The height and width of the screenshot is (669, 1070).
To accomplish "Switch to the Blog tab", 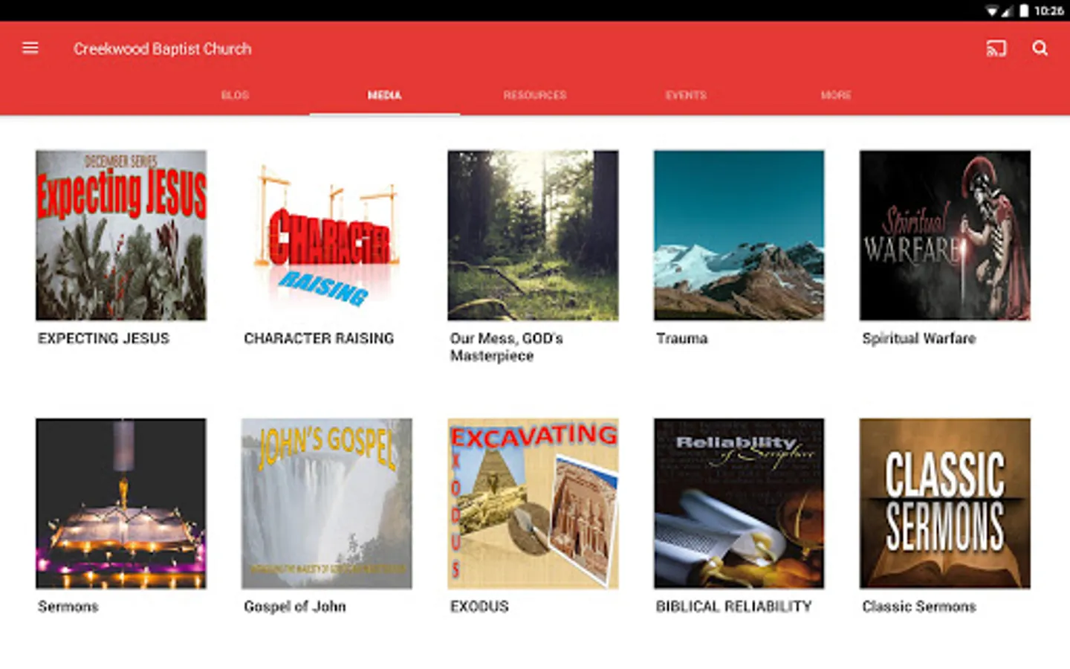I will pos(235,95).
